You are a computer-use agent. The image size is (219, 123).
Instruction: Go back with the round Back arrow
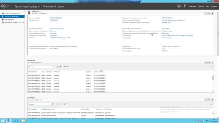click(x=3, y=6)
